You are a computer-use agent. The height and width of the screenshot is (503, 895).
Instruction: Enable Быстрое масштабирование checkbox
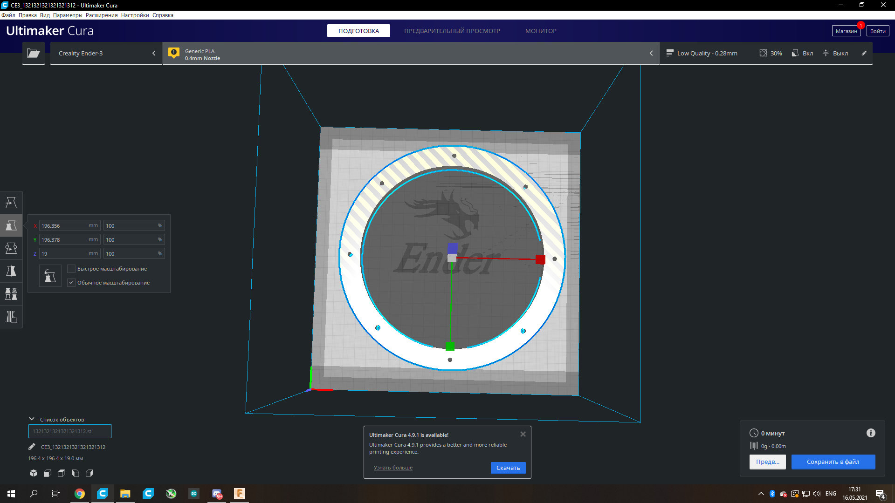(x=71, y=269)
